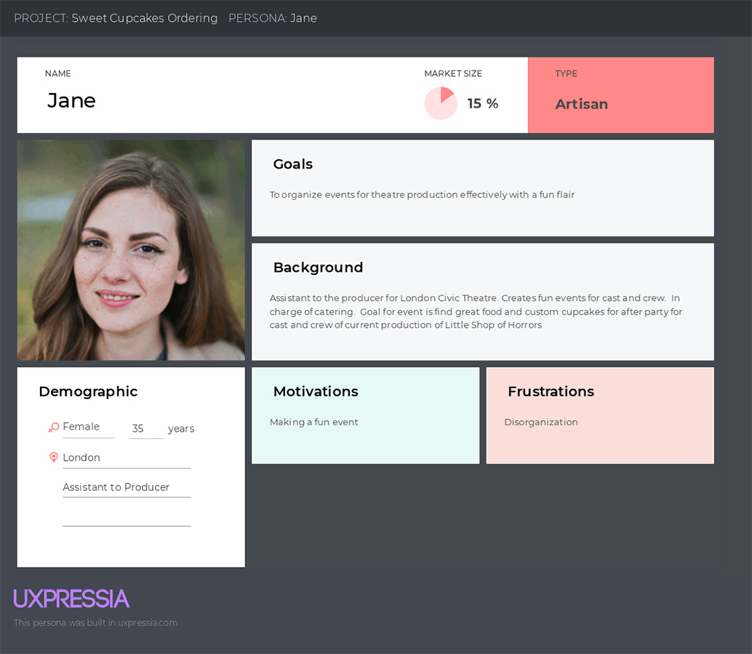Select Jane's portrait photo
The image size is (752, 654).
131,250
